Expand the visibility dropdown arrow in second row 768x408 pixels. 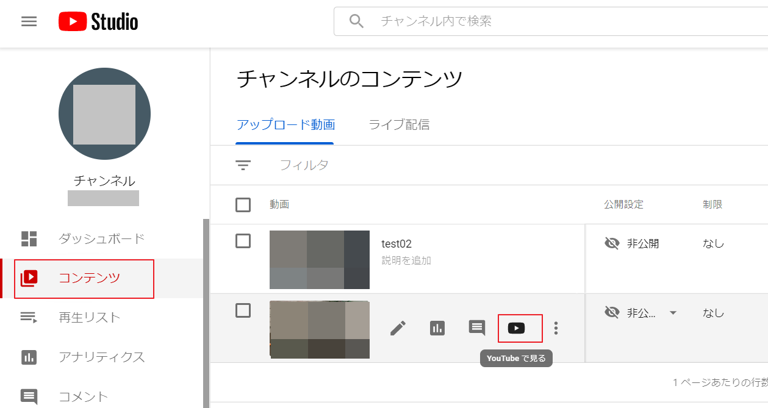(673, 313)
